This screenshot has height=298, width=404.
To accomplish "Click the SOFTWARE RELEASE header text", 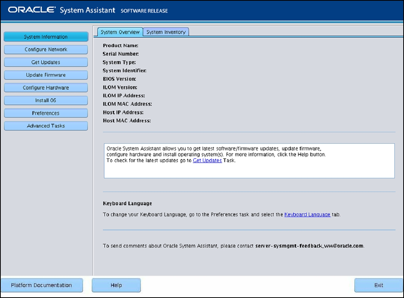I will coord(144,11).
